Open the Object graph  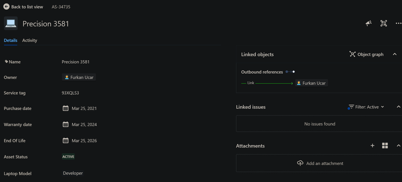click(x=366, y=54)
